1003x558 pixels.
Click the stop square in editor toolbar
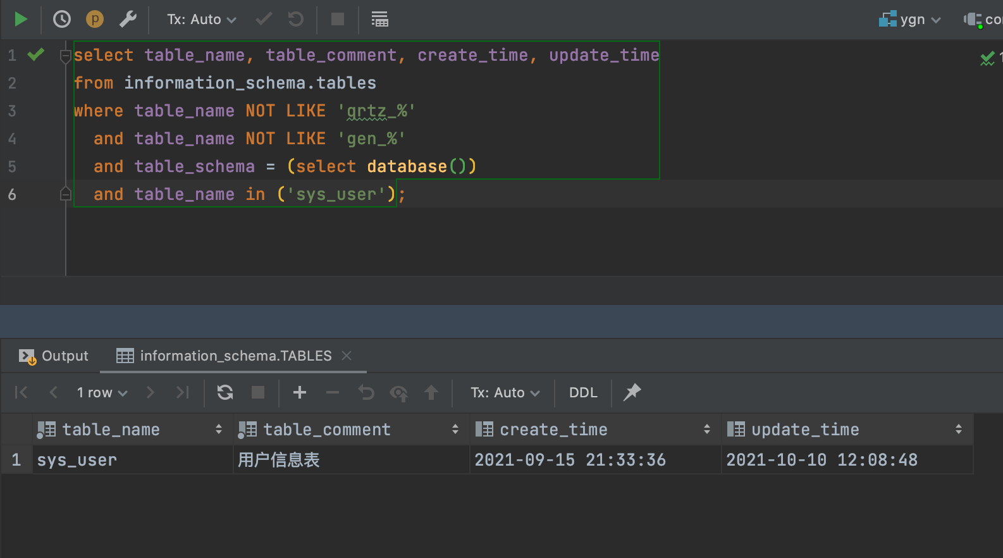pos(338,19)
